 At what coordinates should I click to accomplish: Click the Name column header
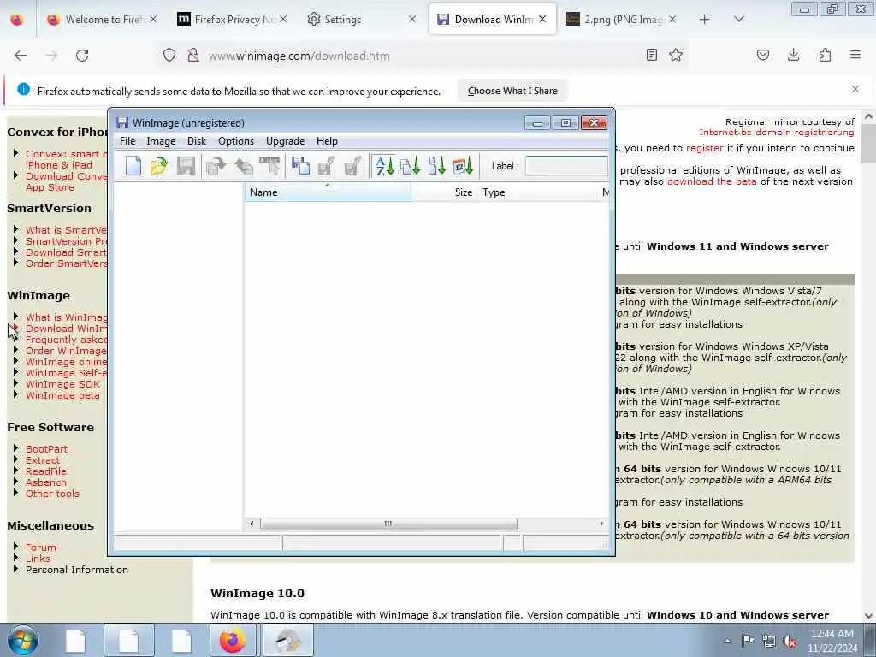click(328, 192)
